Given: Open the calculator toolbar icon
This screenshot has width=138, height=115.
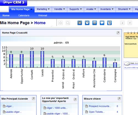Looking at the screenshot, I should [x=95, y=23].
